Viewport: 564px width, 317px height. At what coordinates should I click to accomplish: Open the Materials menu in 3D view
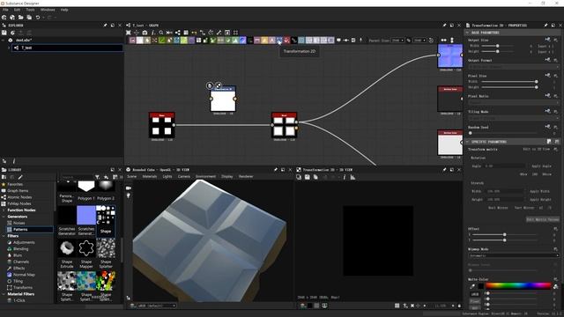[x=149, y=176]
